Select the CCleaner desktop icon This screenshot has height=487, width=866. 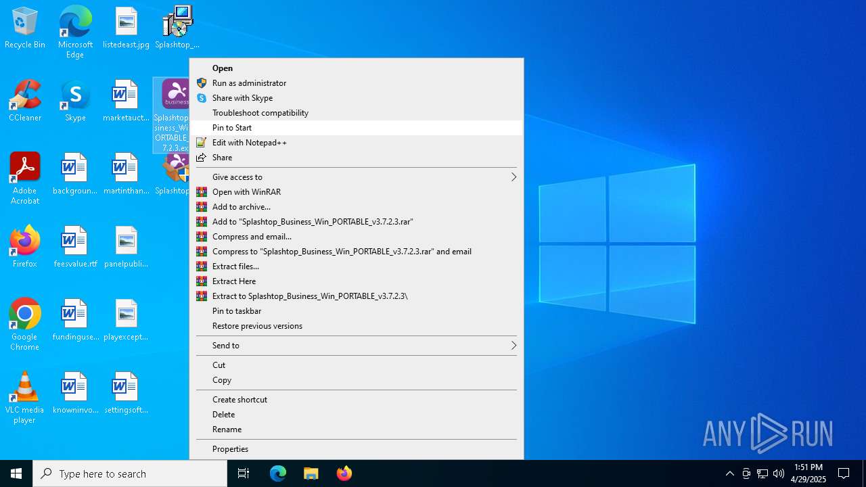25,101
